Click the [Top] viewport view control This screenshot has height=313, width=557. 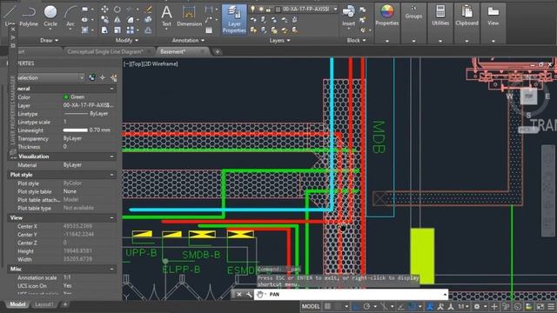pos(138,63)
